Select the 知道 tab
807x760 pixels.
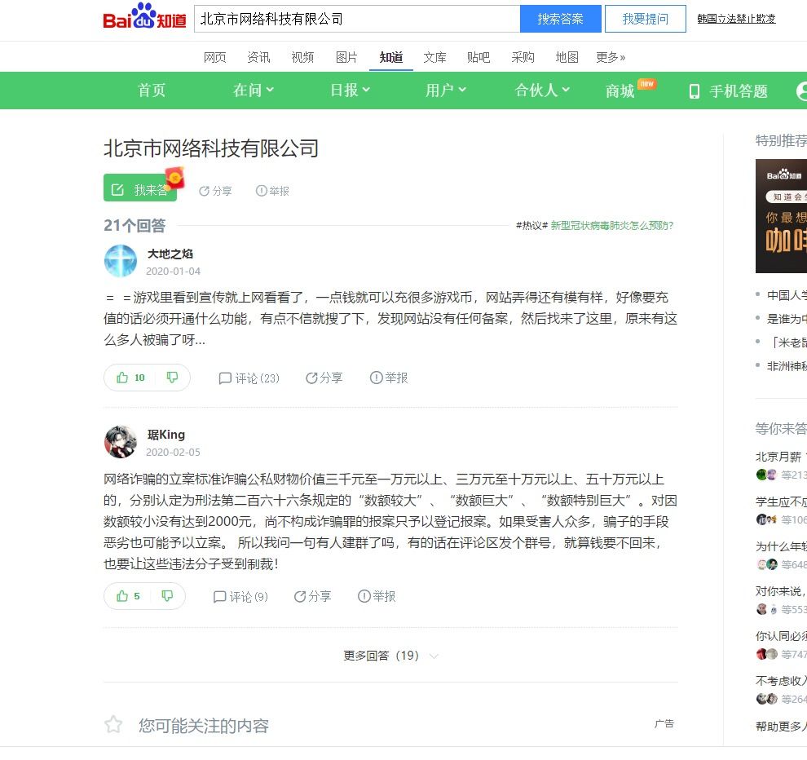coord(391,57)
